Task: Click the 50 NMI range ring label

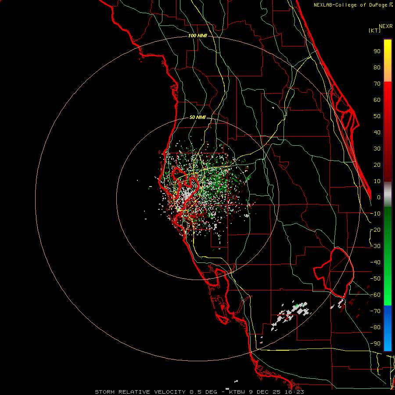Action: [x=197, y=117]
